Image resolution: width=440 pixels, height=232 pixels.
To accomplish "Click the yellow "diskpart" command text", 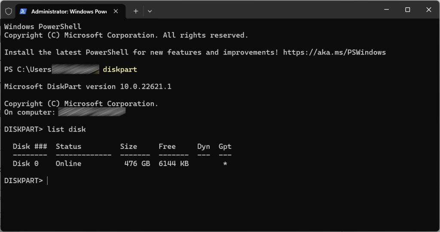I will pyautogui.click(x=120, y=69).
